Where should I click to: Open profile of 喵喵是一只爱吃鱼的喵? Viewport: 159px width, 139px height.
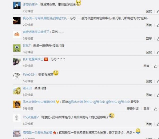click(x=37, y=133)
